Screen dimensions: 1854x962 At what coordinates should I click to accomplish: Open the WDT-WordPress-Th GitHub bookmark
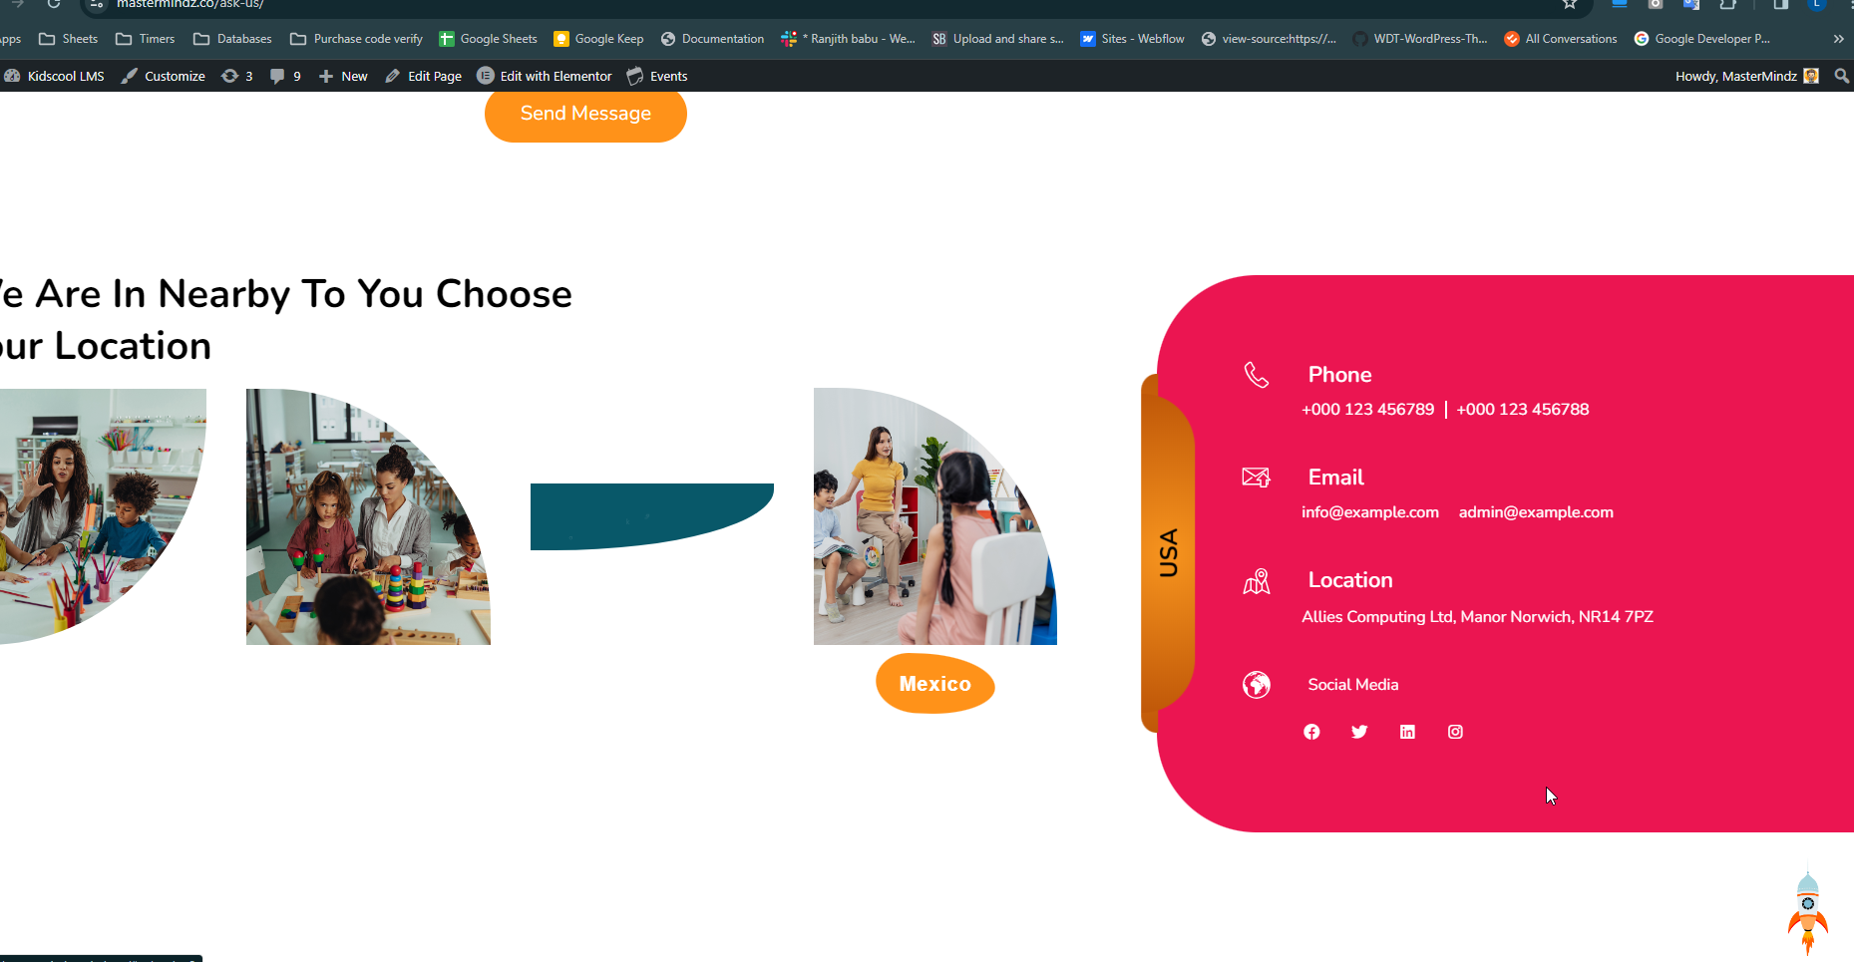pos(1420,39)
